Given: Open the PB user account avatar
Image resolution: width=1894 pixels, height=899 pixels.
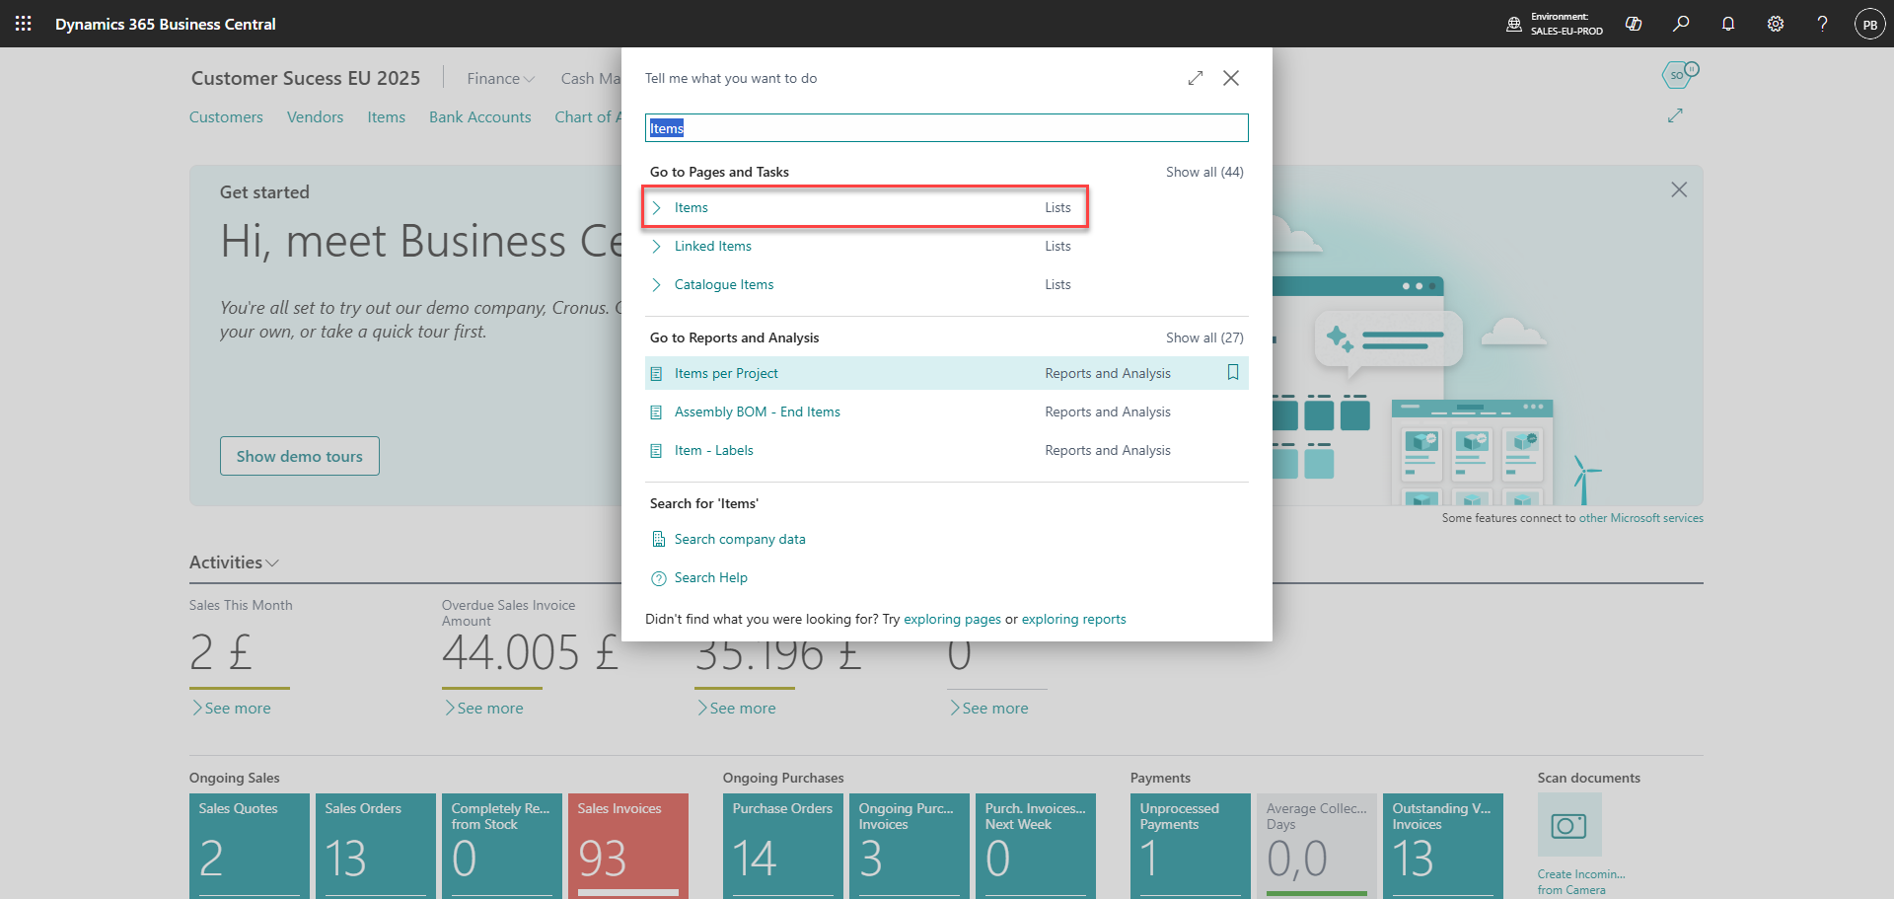Looking at the screenshot, I should (x=1870, y=24).
